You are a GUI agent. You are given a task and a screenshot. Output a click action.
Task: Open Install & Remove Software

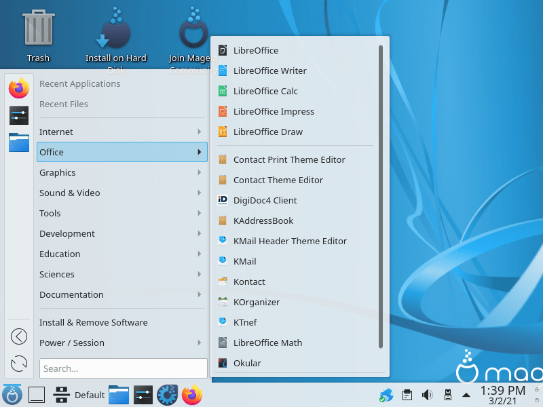[x=122, y=323]
